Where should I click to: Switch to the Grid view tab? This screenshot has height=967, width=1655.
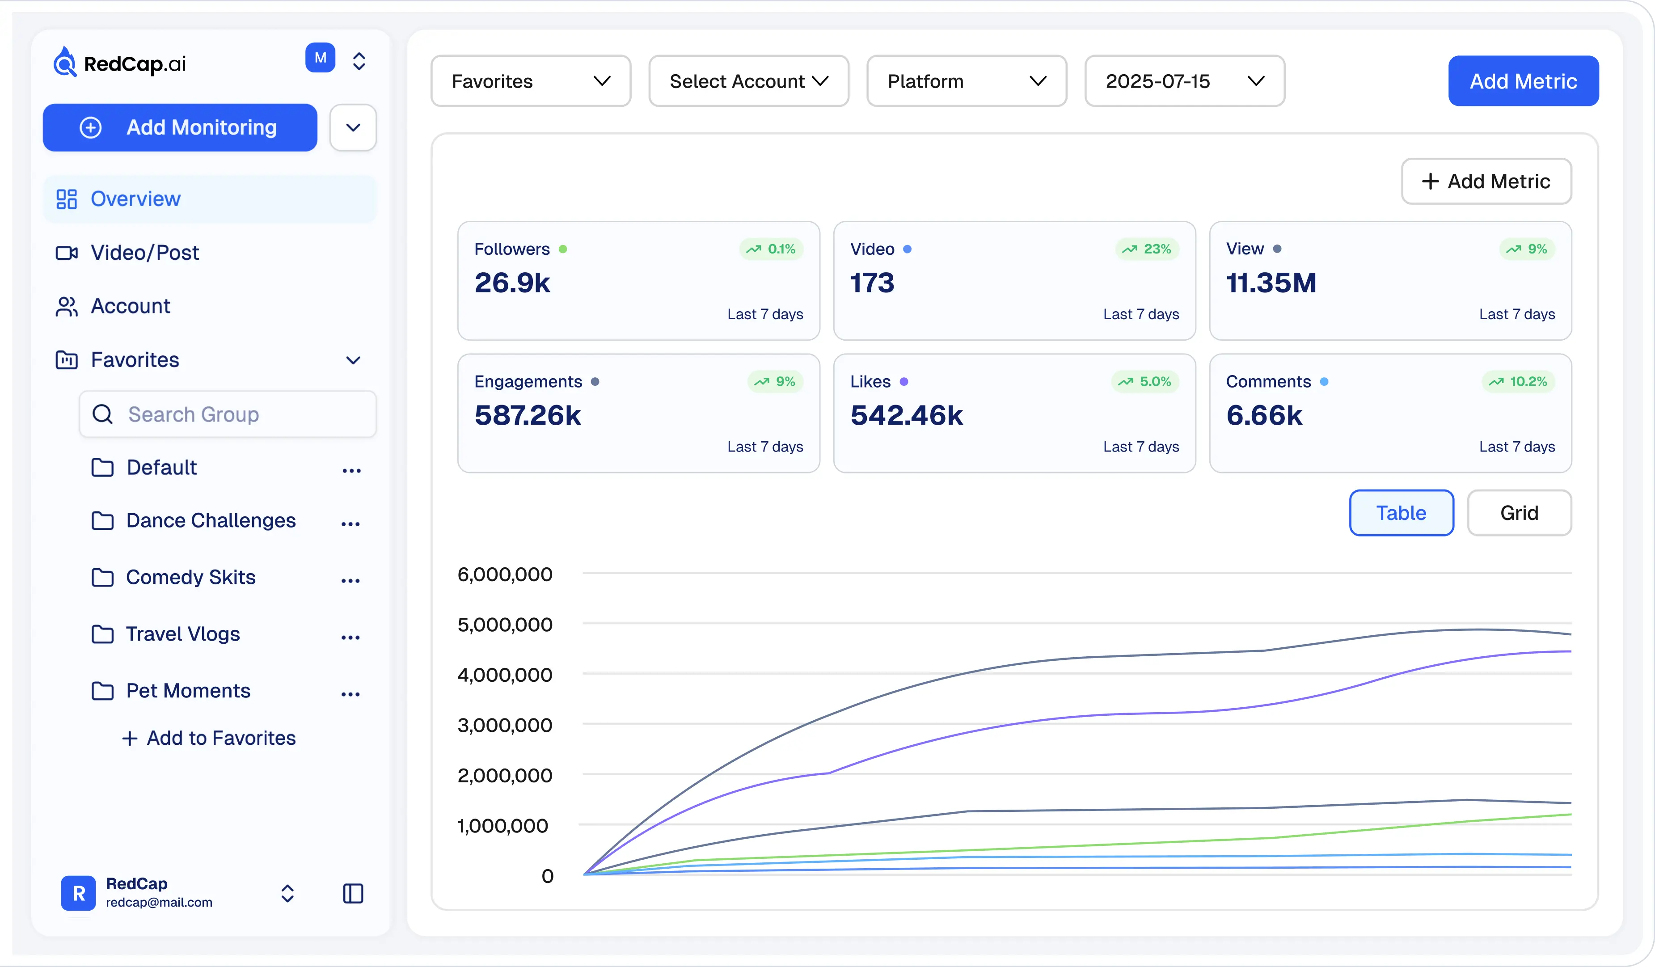(x=1519, y=513)
